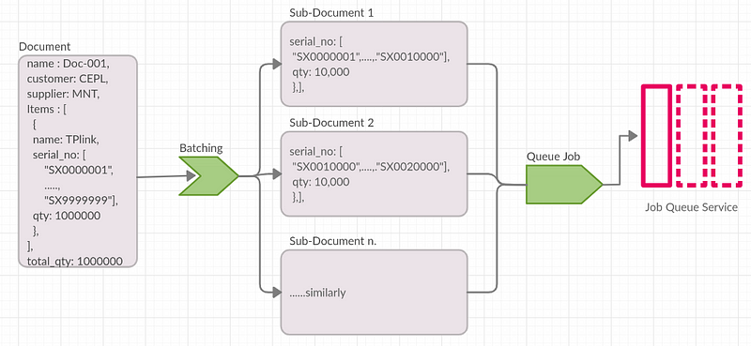Select the green Batching chevron shape
Viewport: 751px width, 346px height.
tap(208, 175)
